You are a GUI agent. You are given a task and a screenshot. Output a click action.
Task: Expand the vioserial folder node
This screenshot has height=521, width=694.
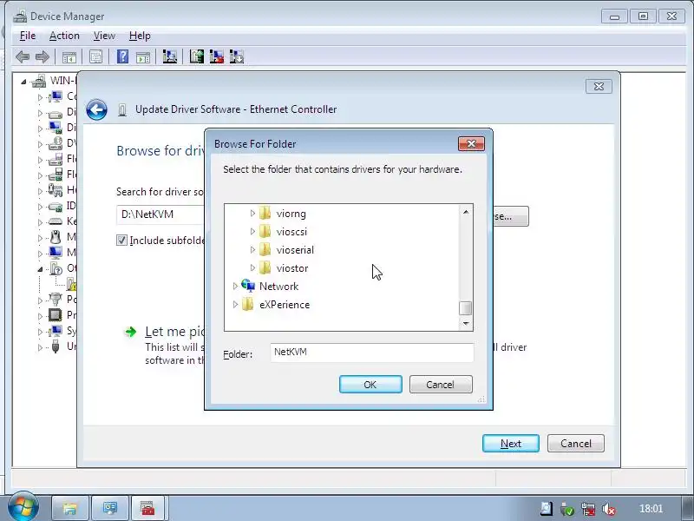coord(252,249)
